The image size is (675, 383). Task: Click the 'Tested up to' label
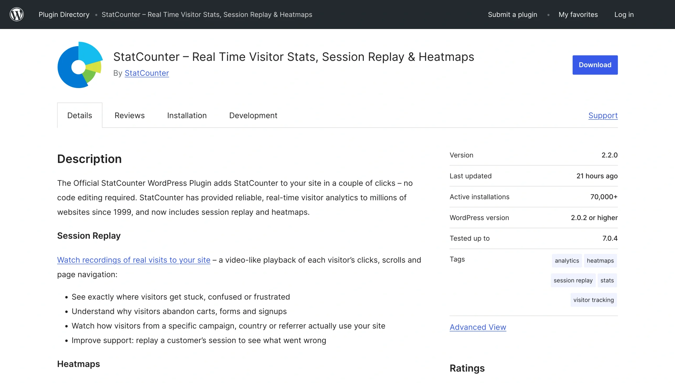470,239
